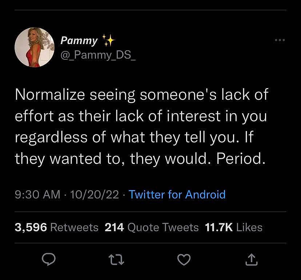Tap the share upload icon
The height and width of the screenshot is (280, 301).
click(252, 259)
